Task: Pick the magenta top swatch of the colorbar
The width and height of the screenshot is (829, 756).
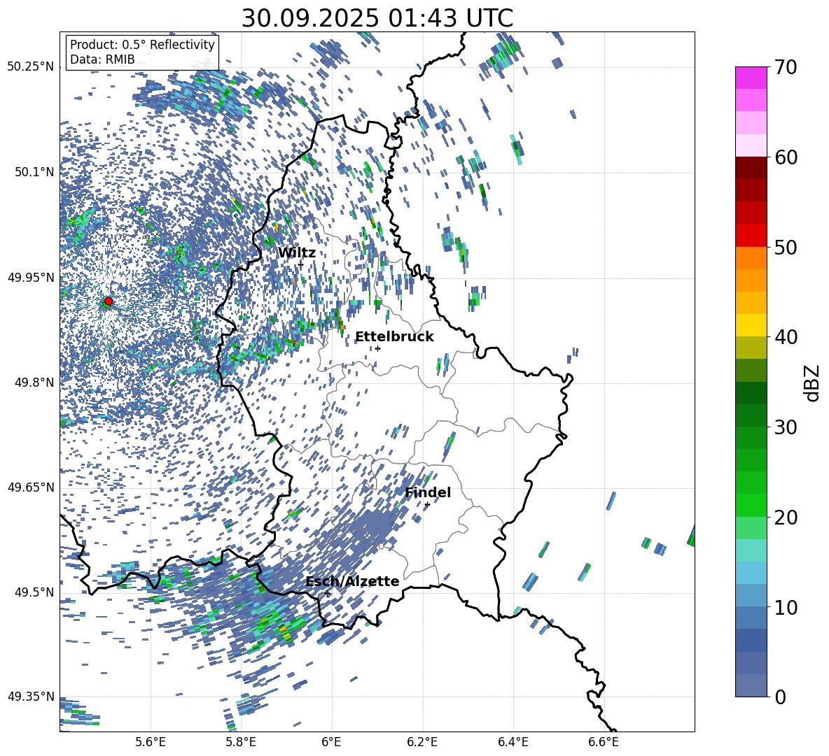Action: pos(751,78)
